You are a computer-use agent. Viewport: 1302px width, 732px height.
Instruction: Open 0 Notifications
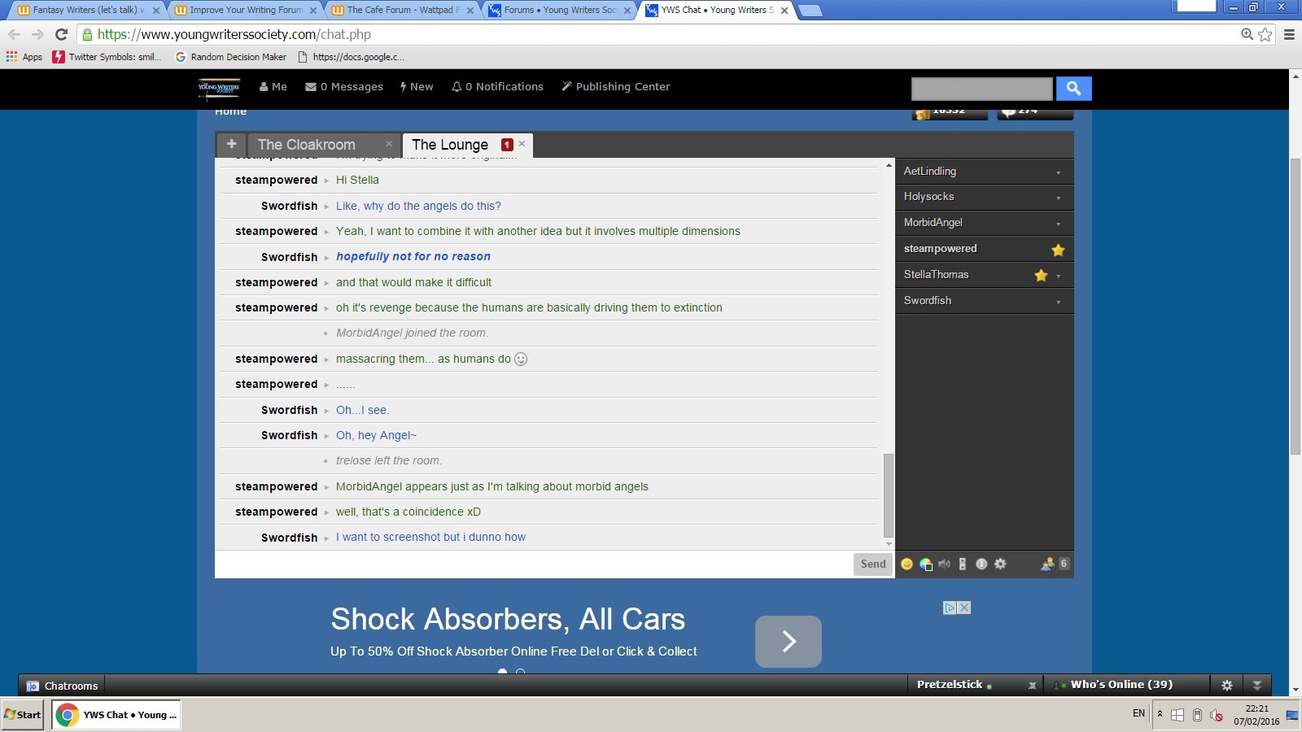tap(497, 86)
